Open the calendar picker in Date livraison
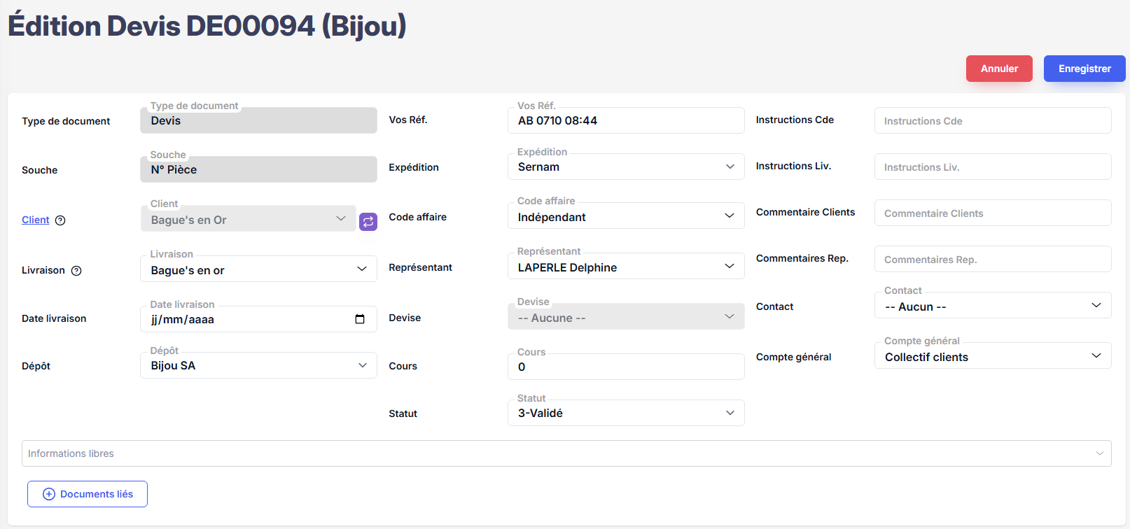 pos(360,319)
